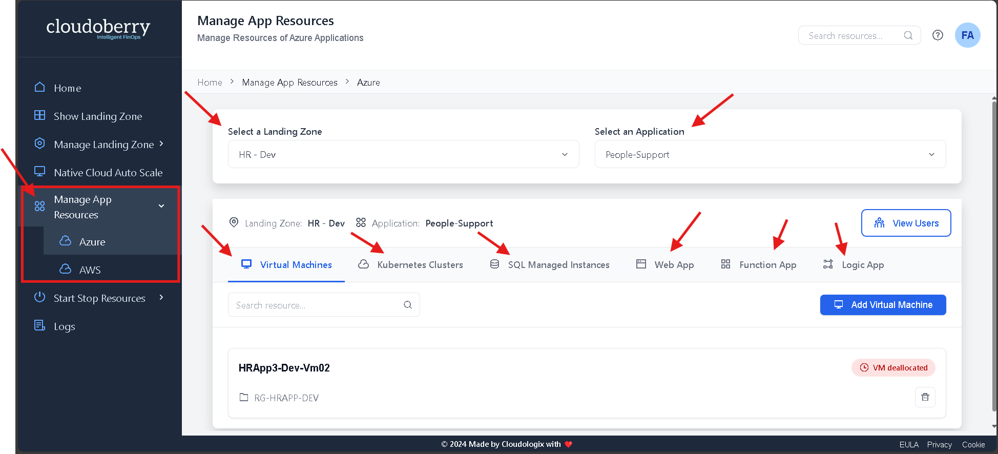Screen dimensions: 998x454
Task: Open the help question mark icon
Action: [x=938, y=35]
